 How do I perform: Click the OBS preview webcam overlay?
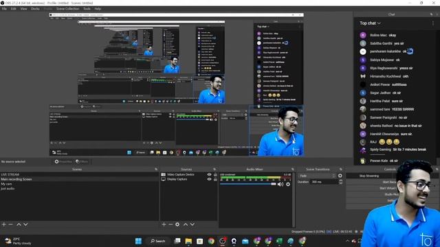[x=276, y=131]
